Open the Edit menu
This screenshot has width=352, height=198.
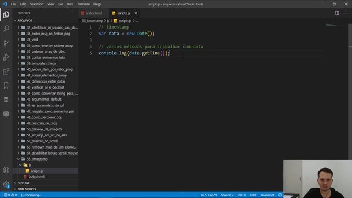point(23,4)
